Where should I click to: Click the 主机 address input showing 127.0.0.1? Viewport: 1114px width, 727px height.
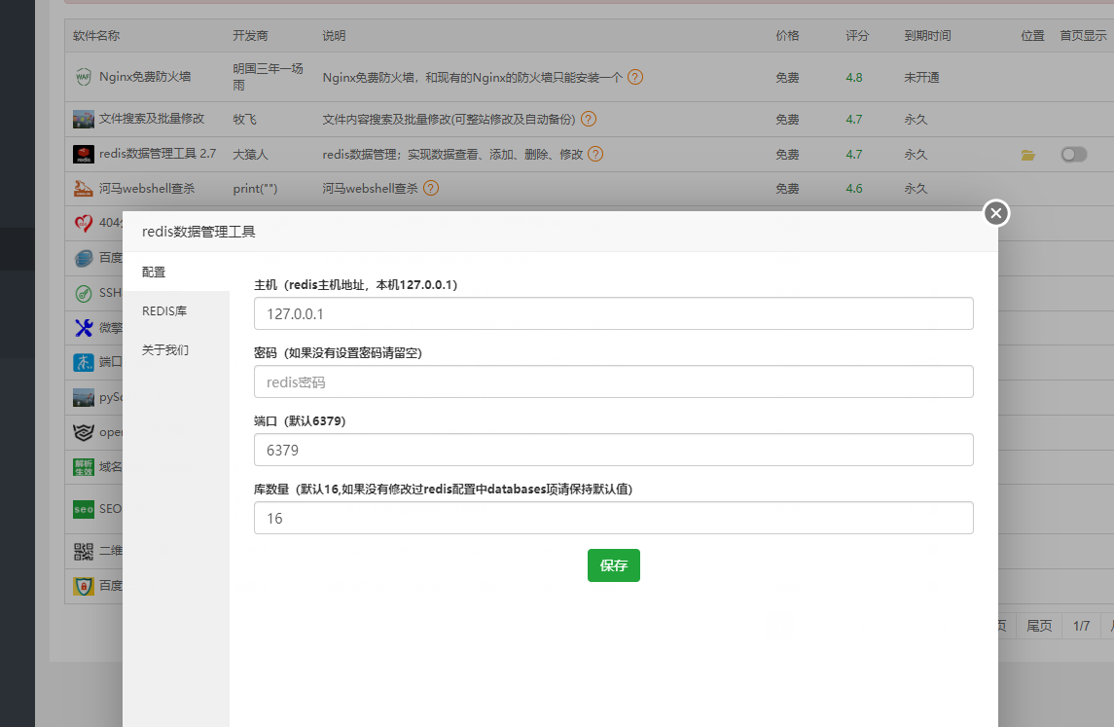pos(613,313)
